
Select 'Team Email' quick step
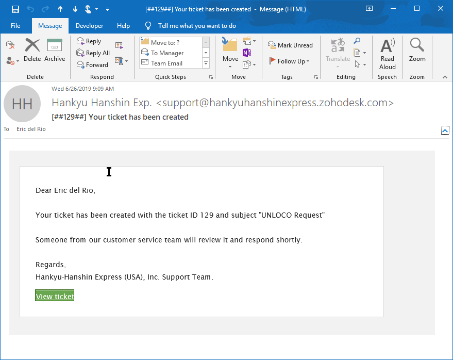171,63
